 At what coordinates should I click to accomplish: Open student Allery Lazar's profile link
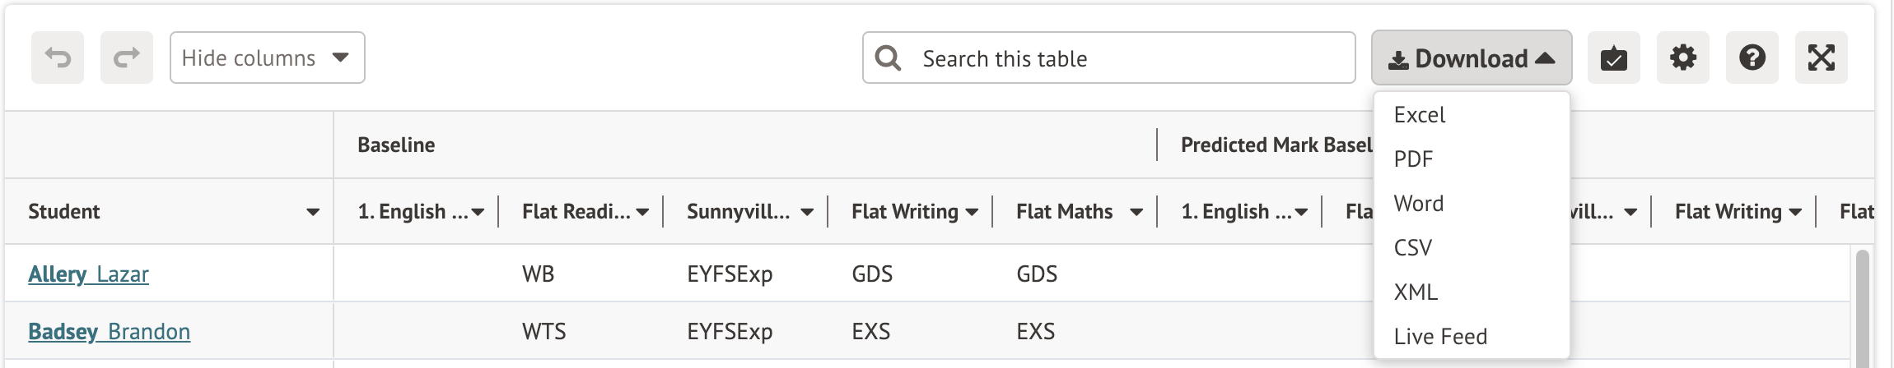click(89, 274)
